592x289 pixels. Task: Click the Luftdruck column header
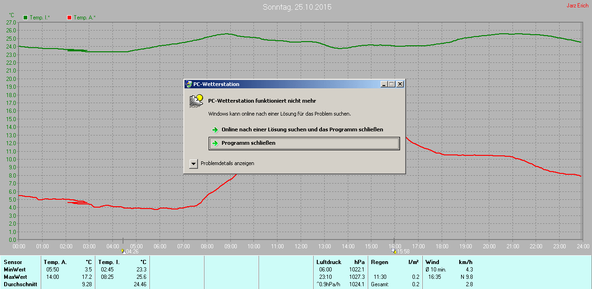click(329, 262)
